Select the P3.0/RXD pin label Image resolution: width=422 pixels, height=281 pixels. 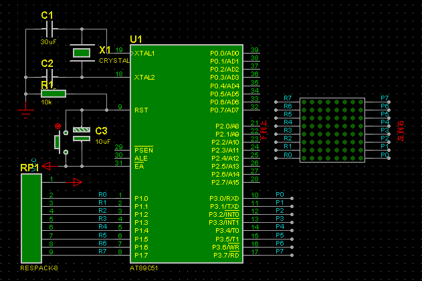pyautogui.click(x=224, y=198)
